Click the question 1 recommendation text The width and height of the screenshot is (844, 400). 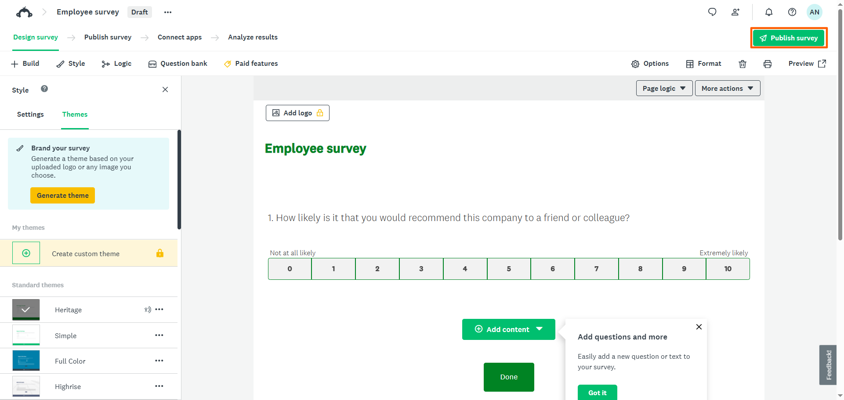coord(449,218)
